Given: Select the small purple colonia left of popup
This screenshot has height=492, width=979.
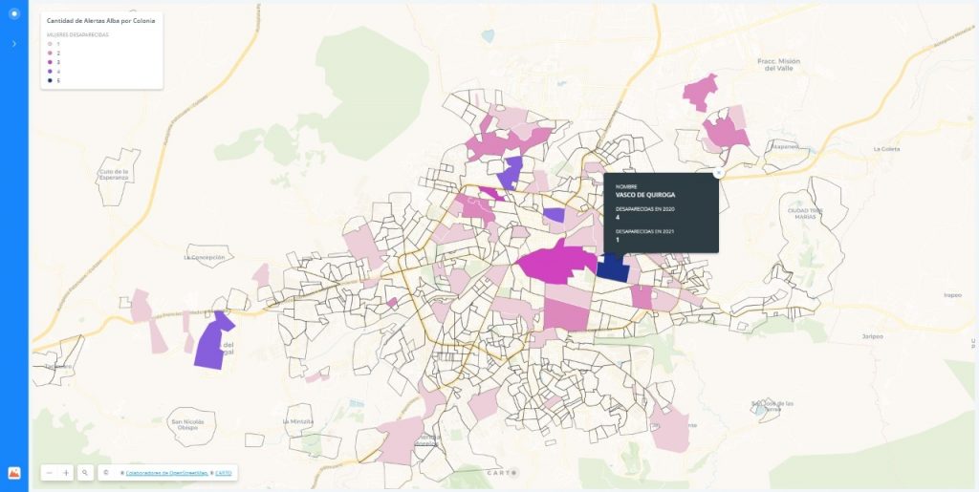Looking at the screenshot, I should click(553, 215).
